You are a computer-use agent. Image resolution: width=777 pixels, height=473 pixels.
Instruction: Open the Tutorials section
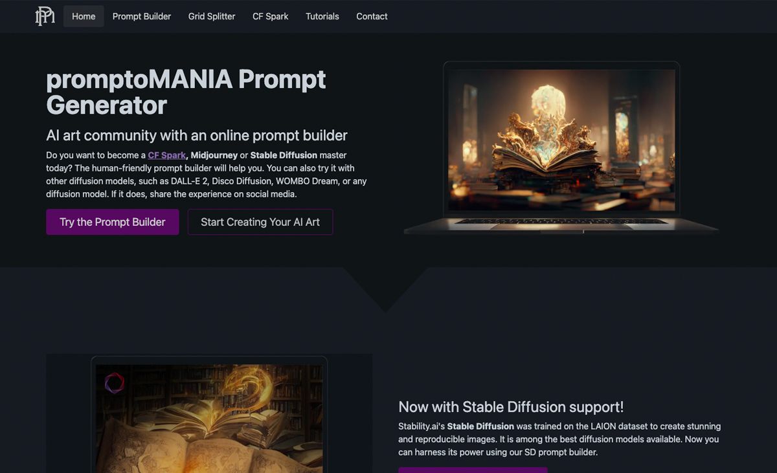pos(322,16)
